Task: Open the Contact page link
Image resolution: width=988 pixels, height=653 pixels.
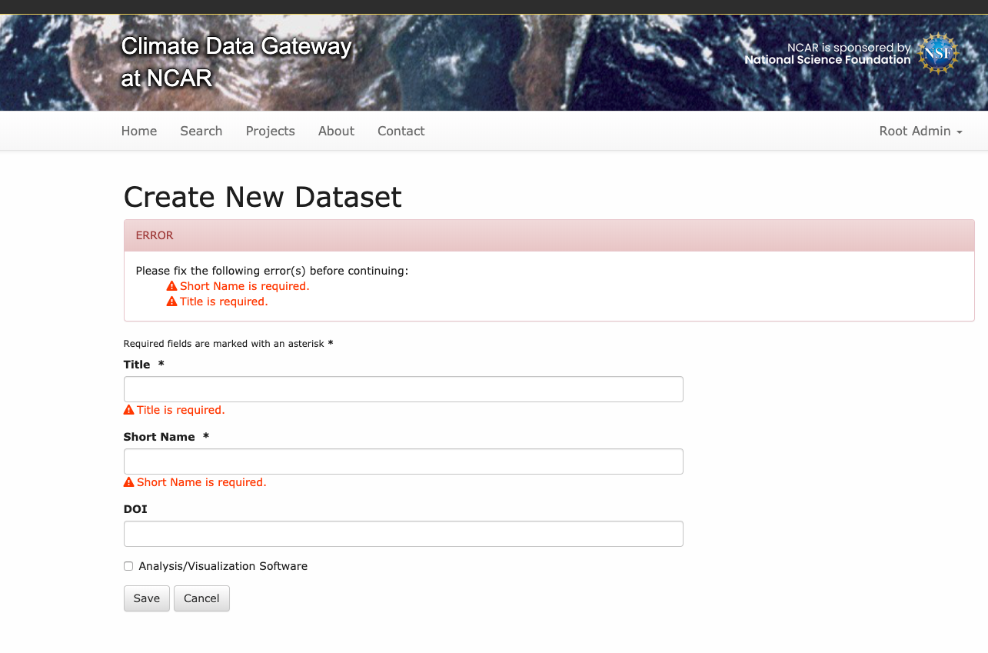Action: pyautogui.click(x=401, y=131)
